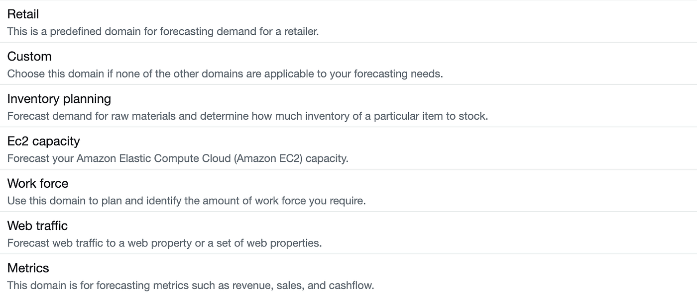Viewport: 697px width, 297px height.
Task: Click the 'Inventory planning' heading text
Action: coord(59,99)
